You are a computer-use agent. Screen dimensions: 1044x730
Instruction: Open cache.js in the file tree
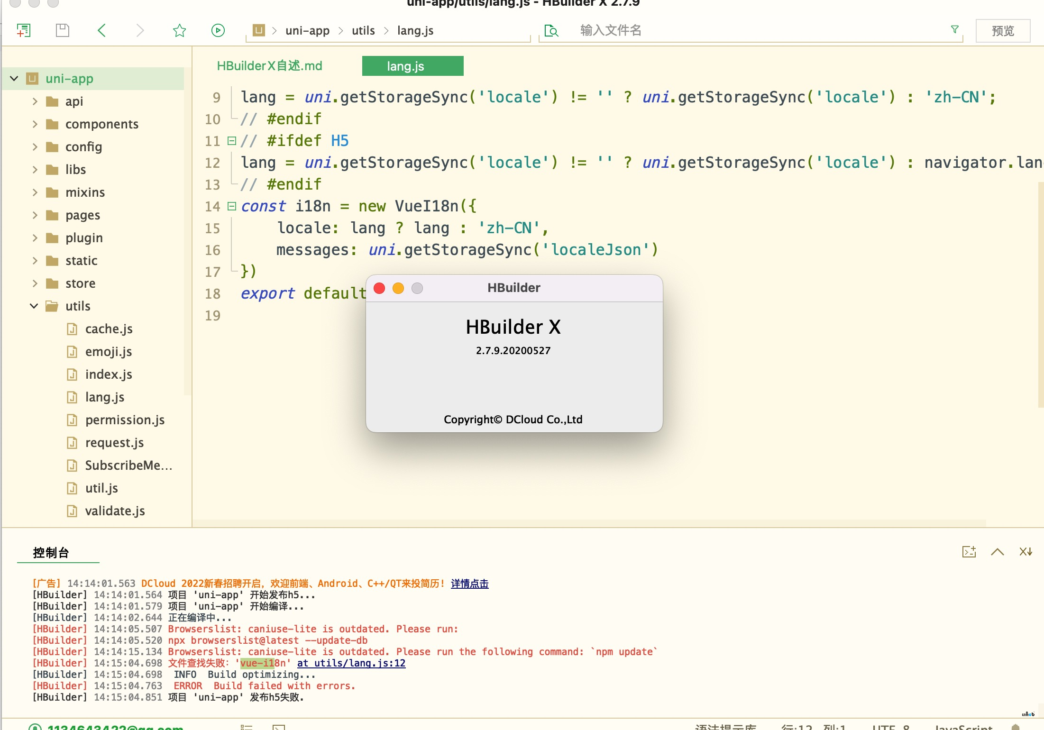click(109, 328)
